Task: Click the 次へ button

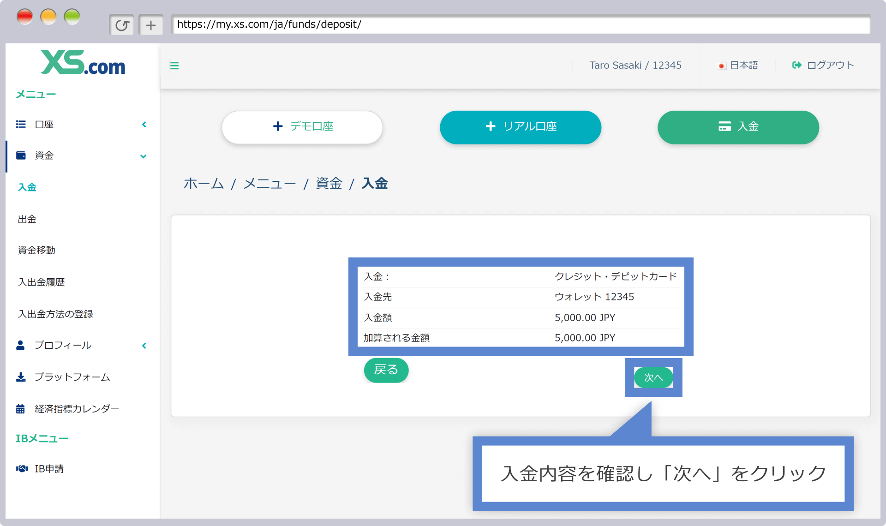Action: pyautogui.click(x=653, y=377)
